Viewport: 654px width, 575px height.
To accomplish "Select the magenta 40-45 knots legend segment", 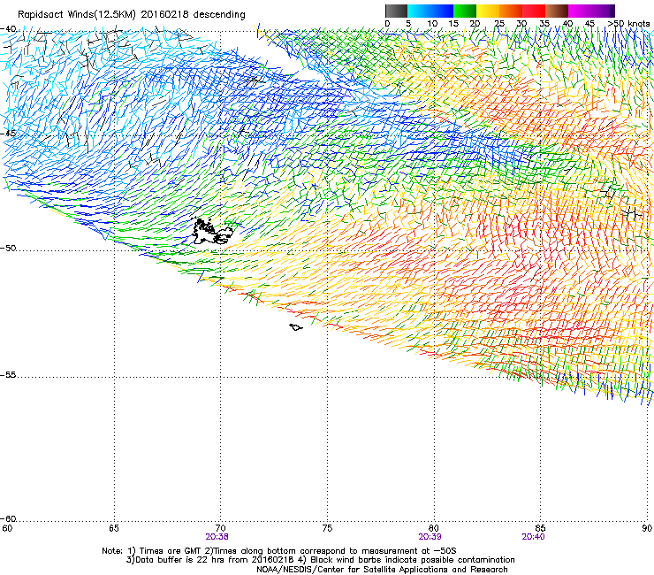I will pyautogui.click(x=580, y=11).
